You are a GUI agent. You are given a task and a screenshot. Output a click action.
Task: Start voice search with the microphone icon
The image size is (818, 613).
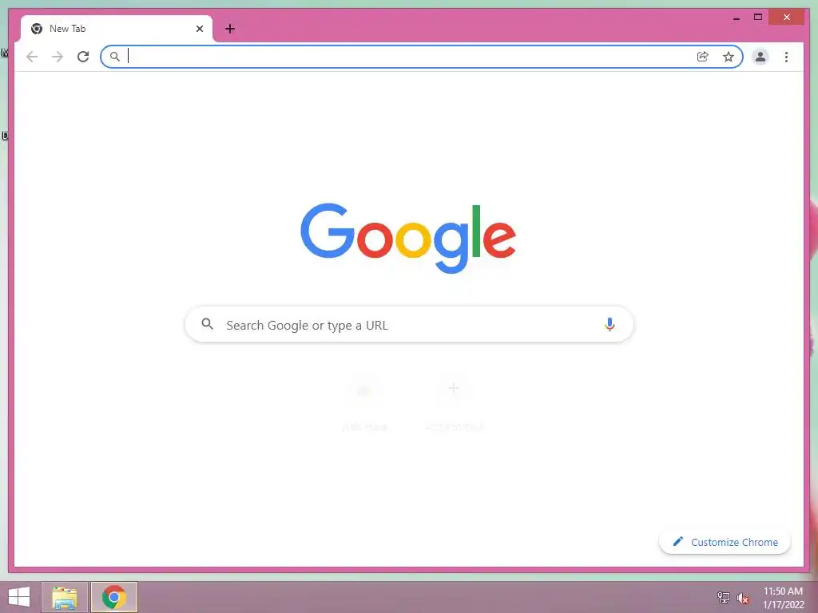[x=610, y=325]
